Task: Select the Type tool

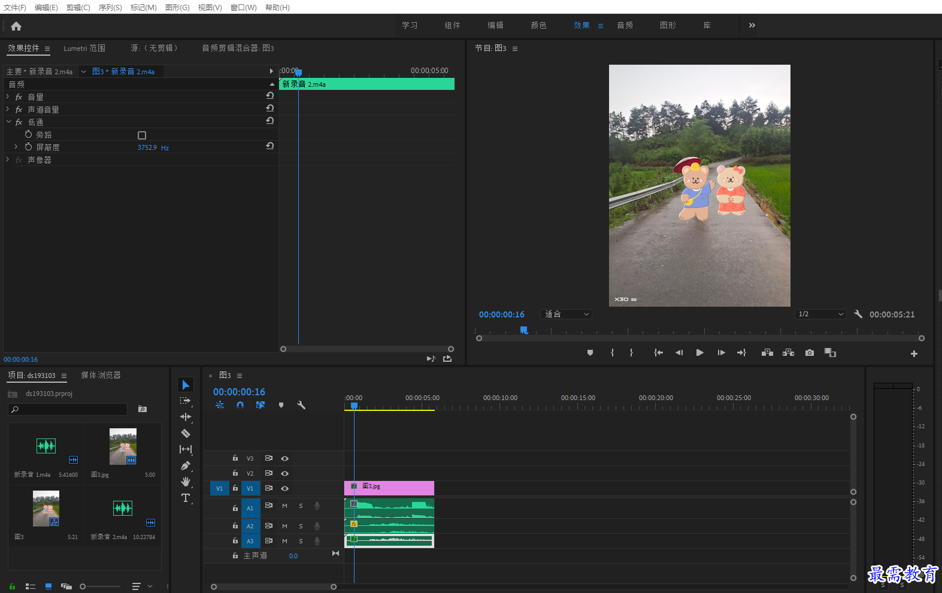Action: (x=186, y=498)
